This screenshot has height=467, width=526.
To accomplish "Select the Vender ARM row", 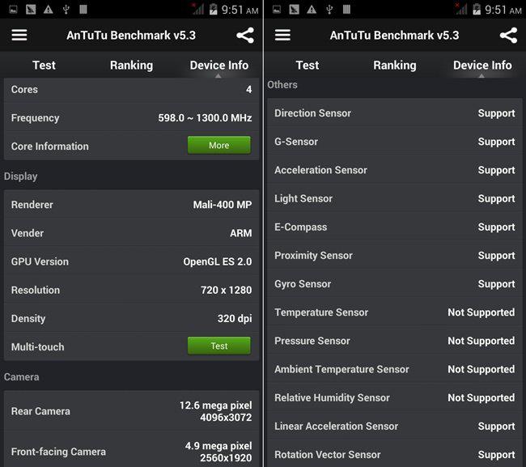I will tap(131, 233).
